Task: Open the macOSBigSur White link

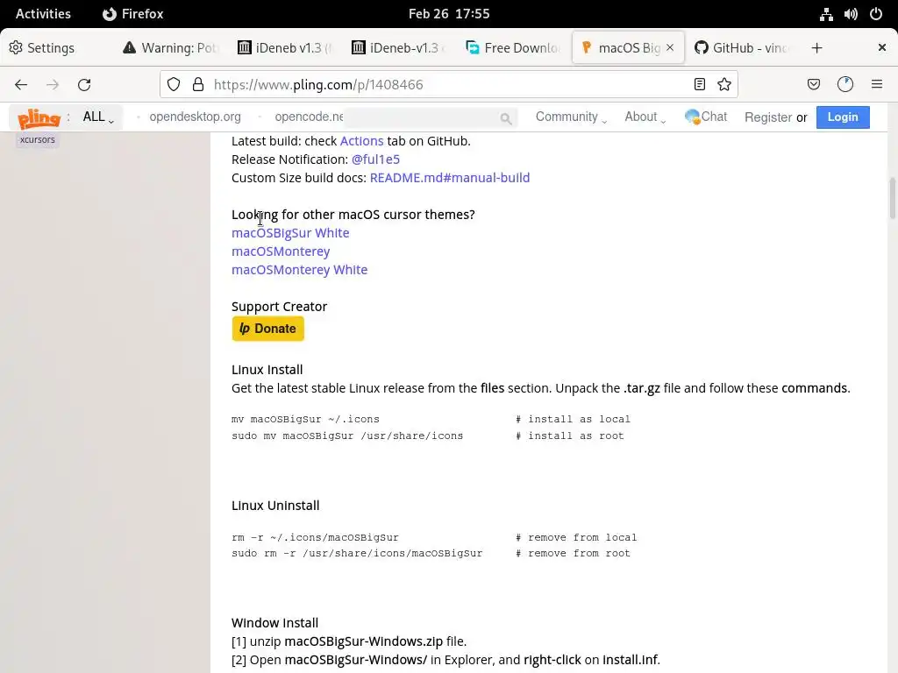Action: tap(290, 233)
